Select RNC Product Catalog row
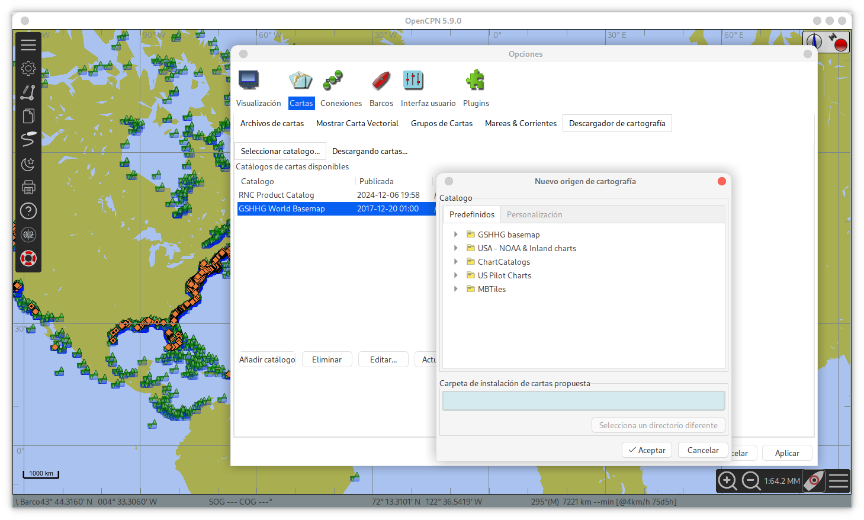864x520 pixels. point(336,195)
